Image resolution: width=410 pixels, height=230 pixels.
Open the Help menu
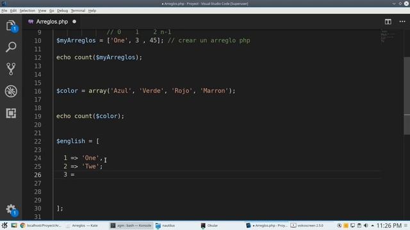[92, 10]
